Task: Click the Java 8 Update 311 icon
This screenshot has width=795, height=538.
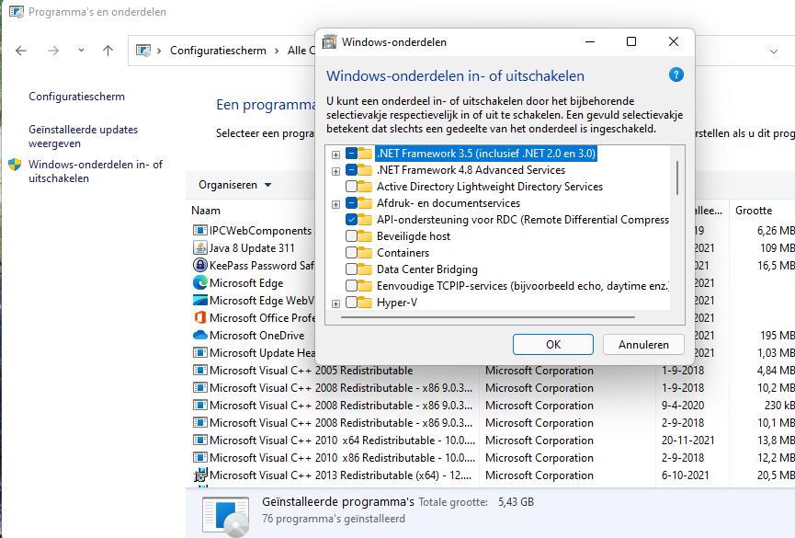Action: 200,247
